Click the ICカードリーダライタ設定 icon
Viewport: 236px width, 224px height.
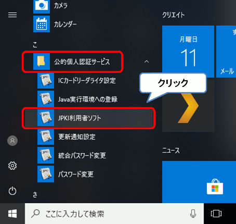46,80
